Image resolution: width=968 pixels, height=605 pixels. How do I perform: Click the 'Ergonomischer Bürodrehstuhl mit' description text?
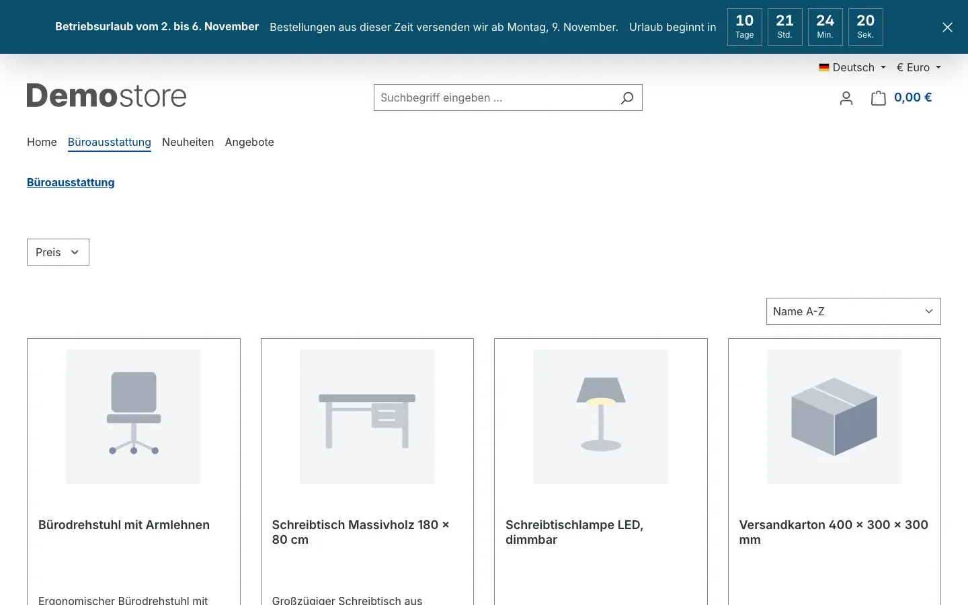(x=123, y=600)
